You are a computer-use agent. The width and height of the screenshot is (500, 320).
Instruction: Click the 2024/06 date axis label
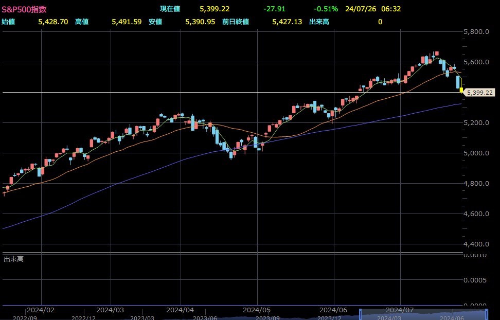coord(333,310)
